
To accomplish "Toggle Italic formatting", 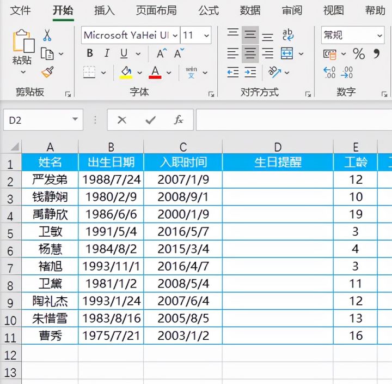I will click(107, 53).
